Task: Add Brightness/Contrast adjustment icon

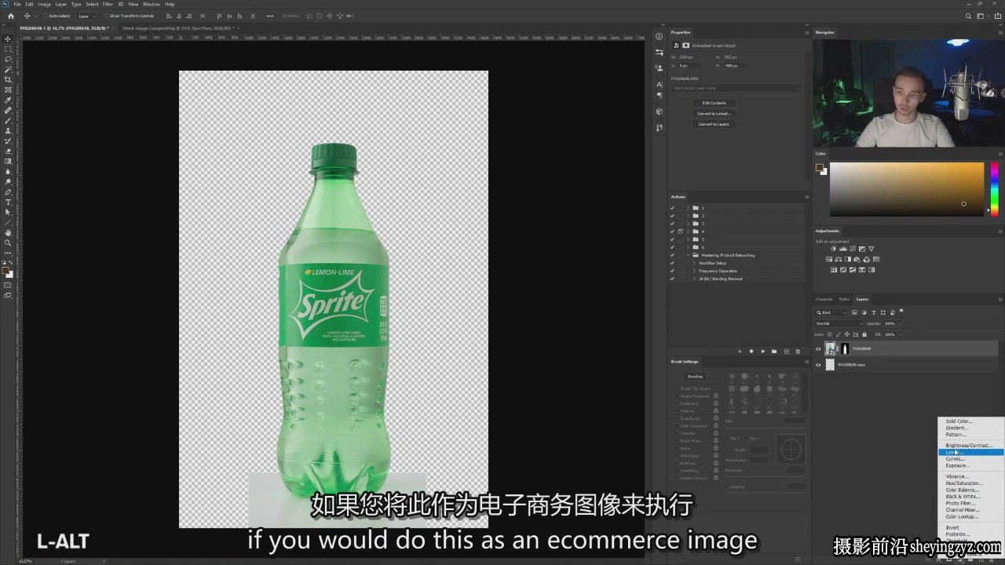Action: click(834, 249)
